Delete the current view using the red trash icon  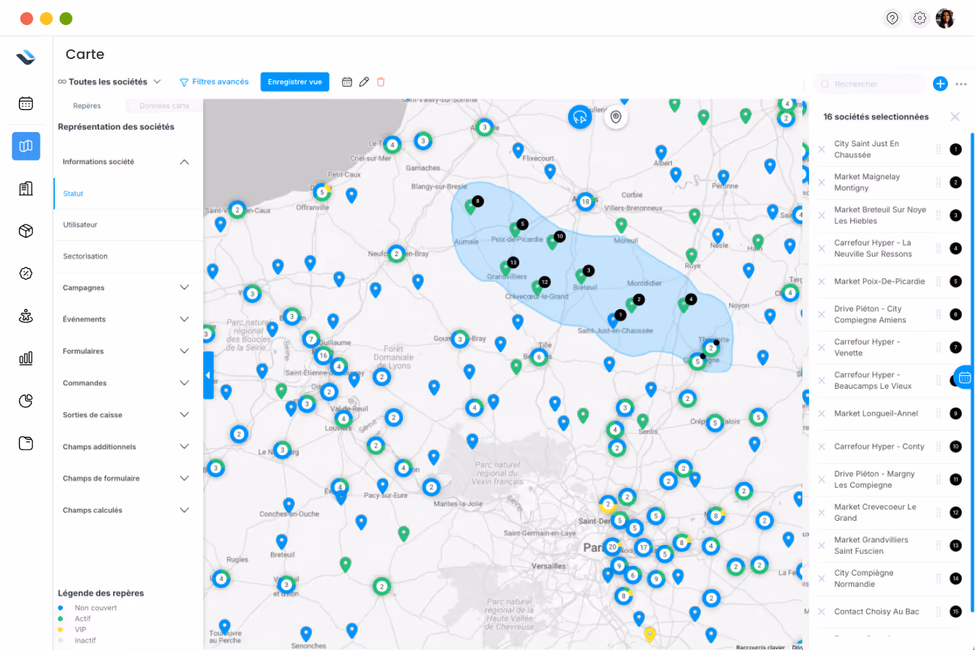point(381,81)
